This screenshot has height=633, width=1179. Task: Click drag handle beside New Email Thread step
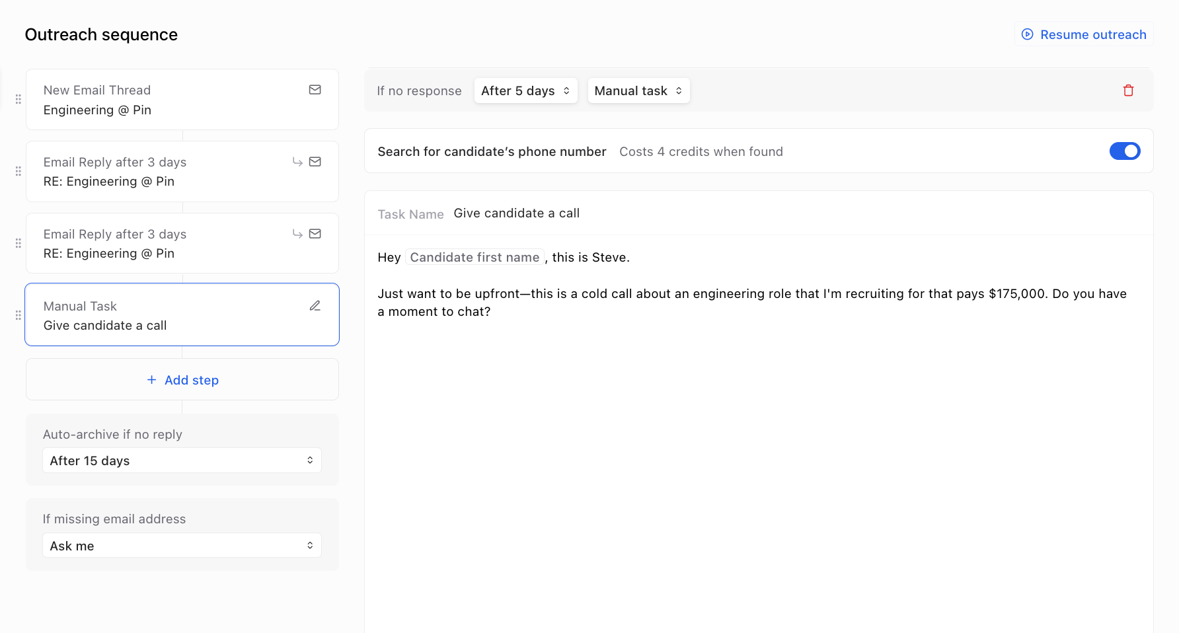[19, 99]
